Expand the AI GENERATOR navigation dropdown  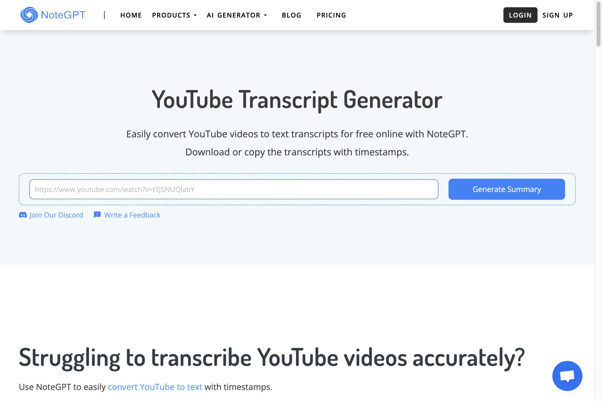point(237,15)
